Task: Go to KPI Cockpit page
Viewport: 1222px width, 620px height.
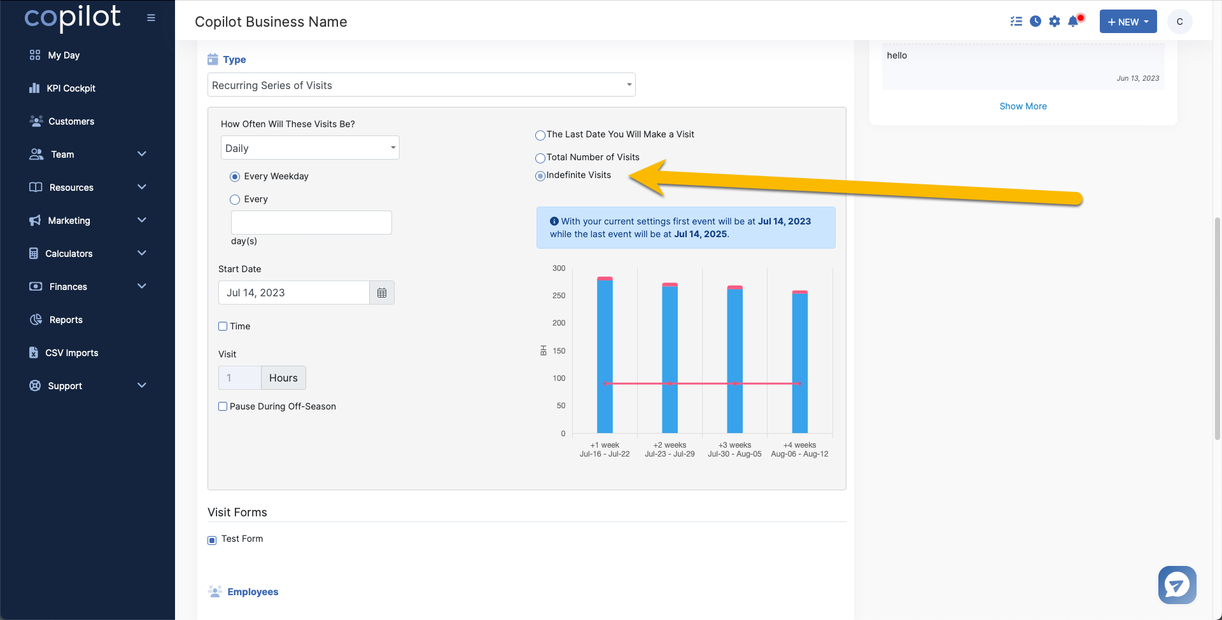Action: click(x=71, y=88)
